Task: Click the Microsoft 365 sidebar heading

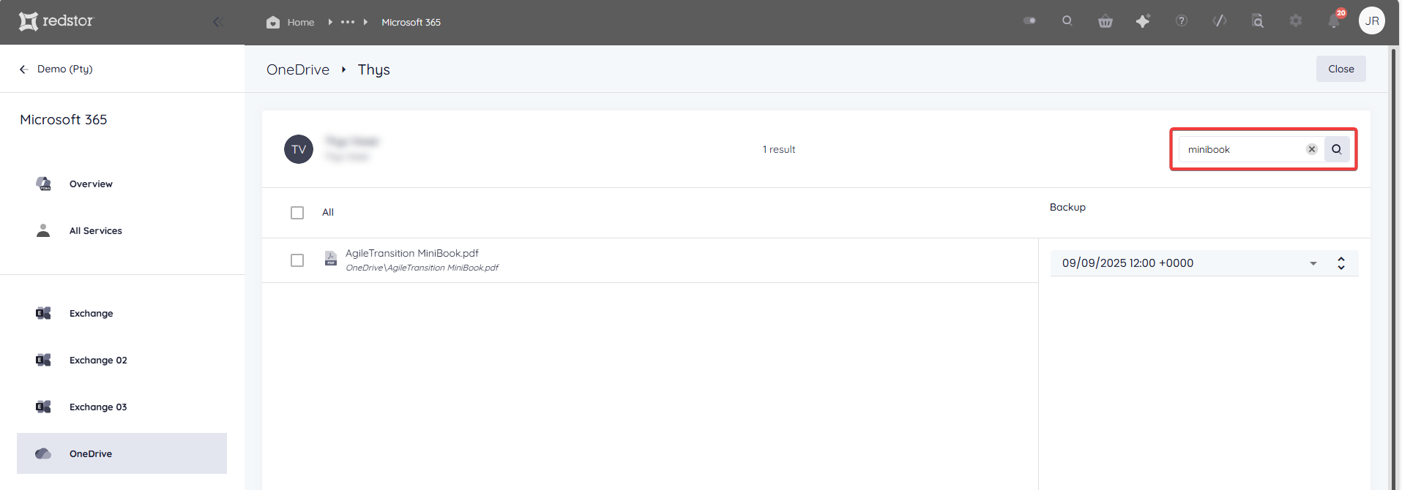Action: (64, 119)
